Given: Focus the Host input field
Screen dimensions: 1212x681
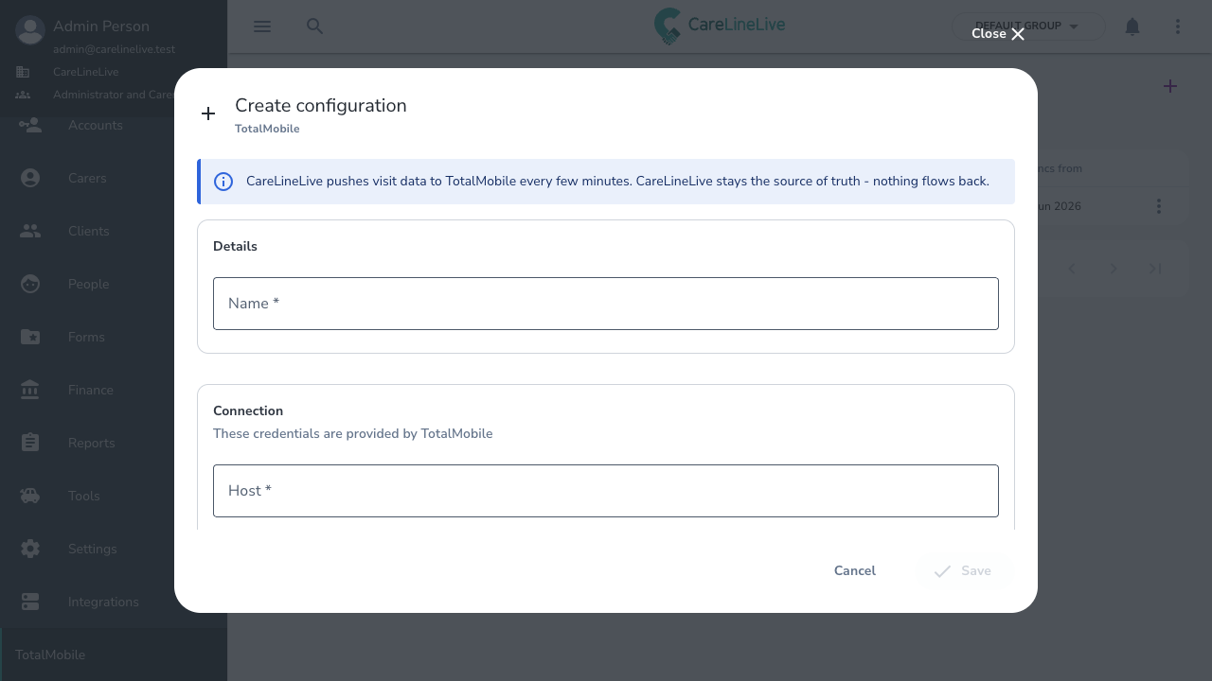Looking at the screenshot, I should coord(606,491).
